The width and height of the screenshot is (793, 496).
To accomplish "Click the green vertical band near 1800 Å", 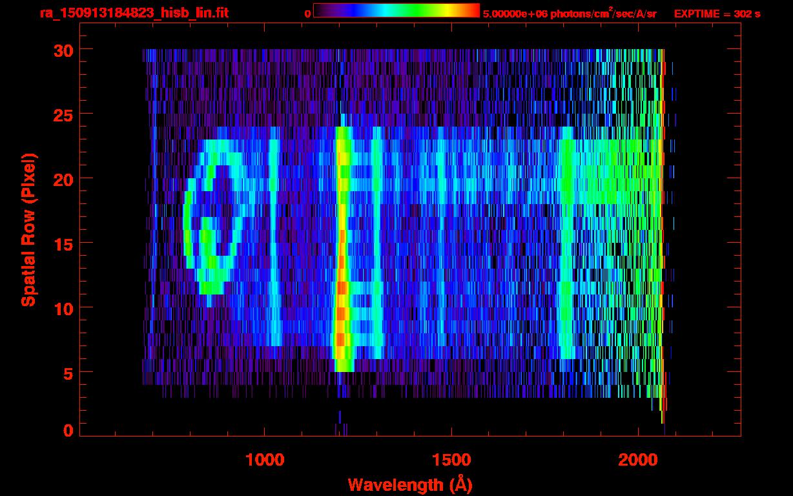I will click(568, 242).
